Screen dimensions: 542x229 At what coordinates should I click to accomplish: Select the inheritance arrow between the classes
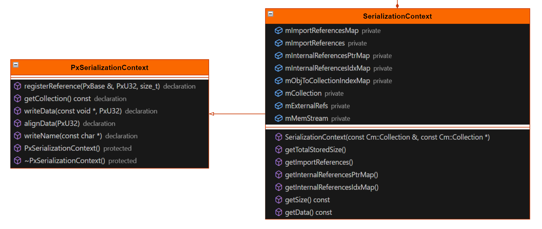coord(237,114)
